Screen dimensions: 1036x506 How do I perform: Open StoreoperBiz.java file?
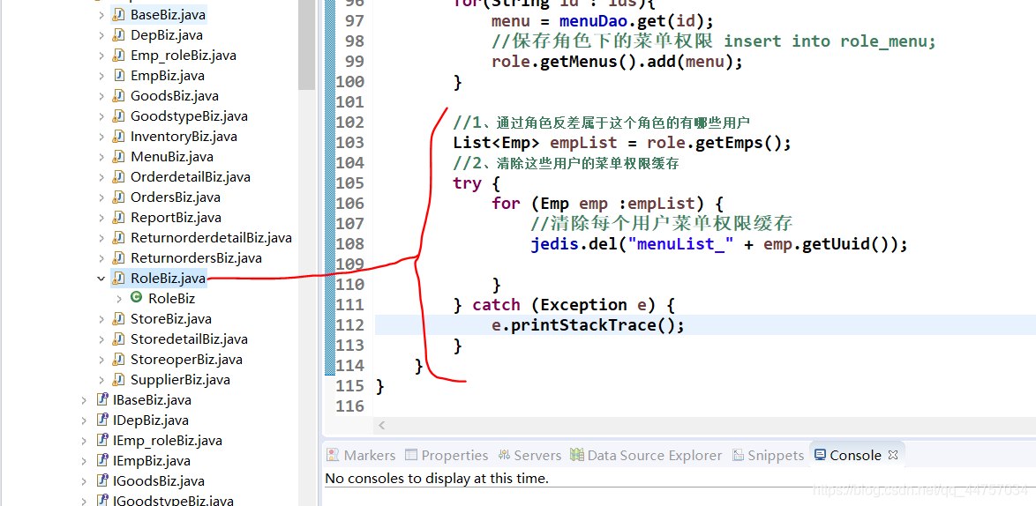click(x=186, y=361)
